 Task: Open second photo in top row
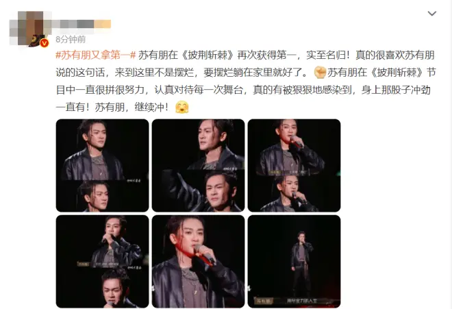[x=199, y=165]
